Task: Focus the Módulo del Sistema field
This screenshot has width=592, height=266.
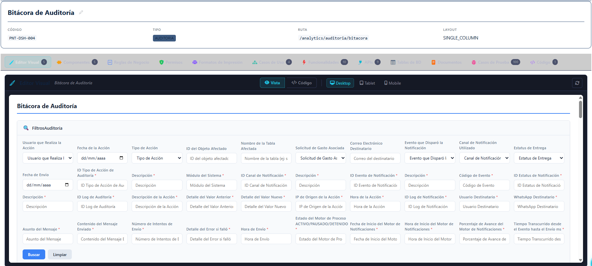Action: pyautogui.click(x=211, y=185)
